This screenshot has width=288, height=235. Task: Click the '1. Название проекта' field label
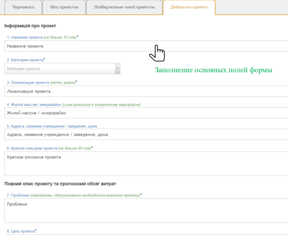click(25, 37)
